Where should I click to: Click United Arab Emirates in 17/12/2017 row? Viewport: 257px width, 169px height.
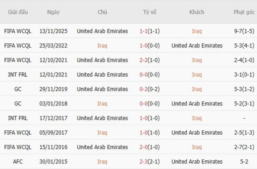(102, 118)
